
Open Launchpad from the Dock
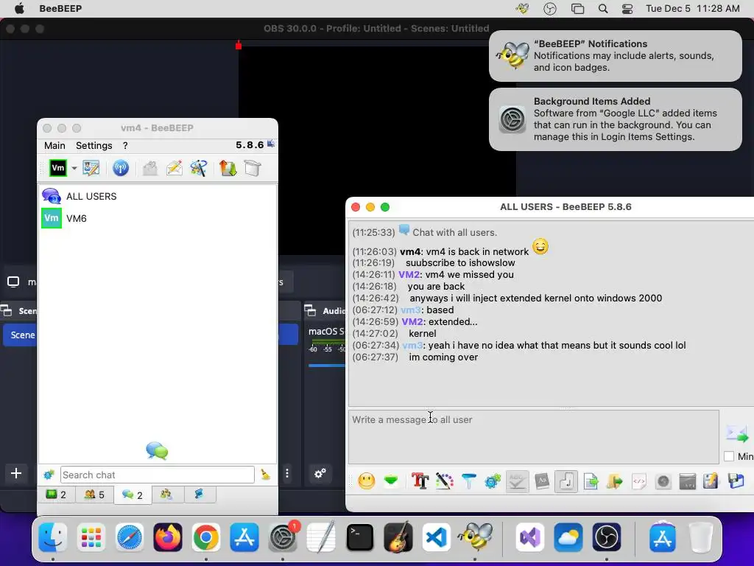pos(91,537)
